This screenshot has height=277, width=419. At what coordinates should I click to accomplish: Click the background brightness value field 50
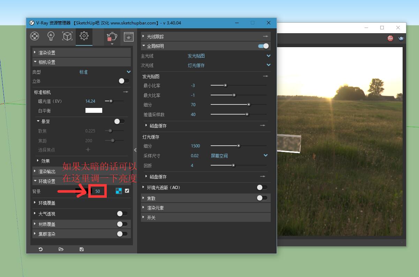coord(98,191)
